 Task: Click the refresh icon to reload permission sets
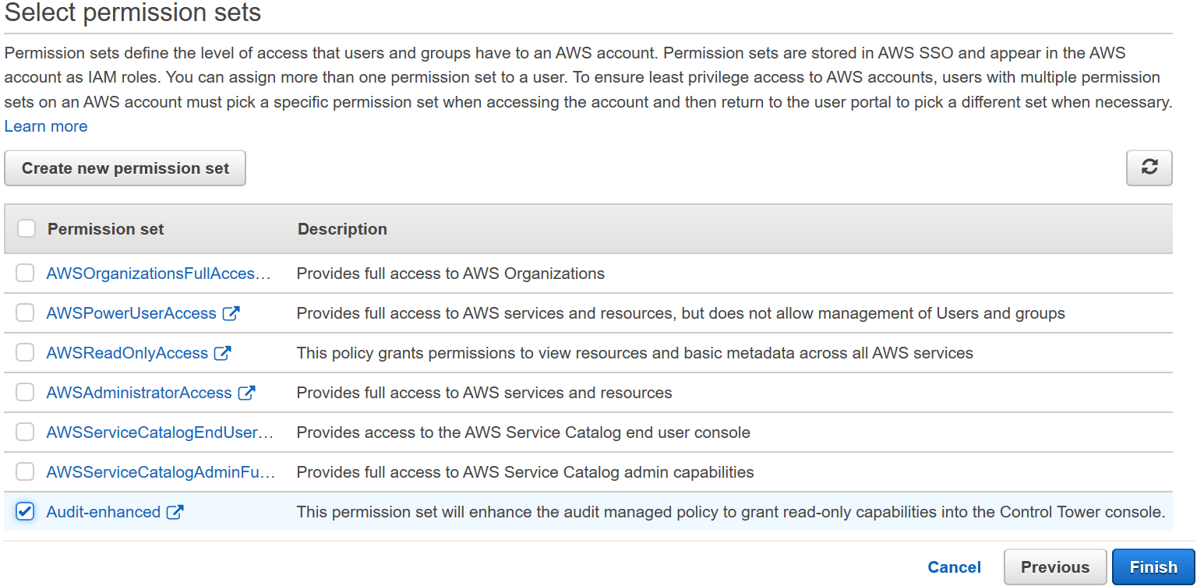1149,168
